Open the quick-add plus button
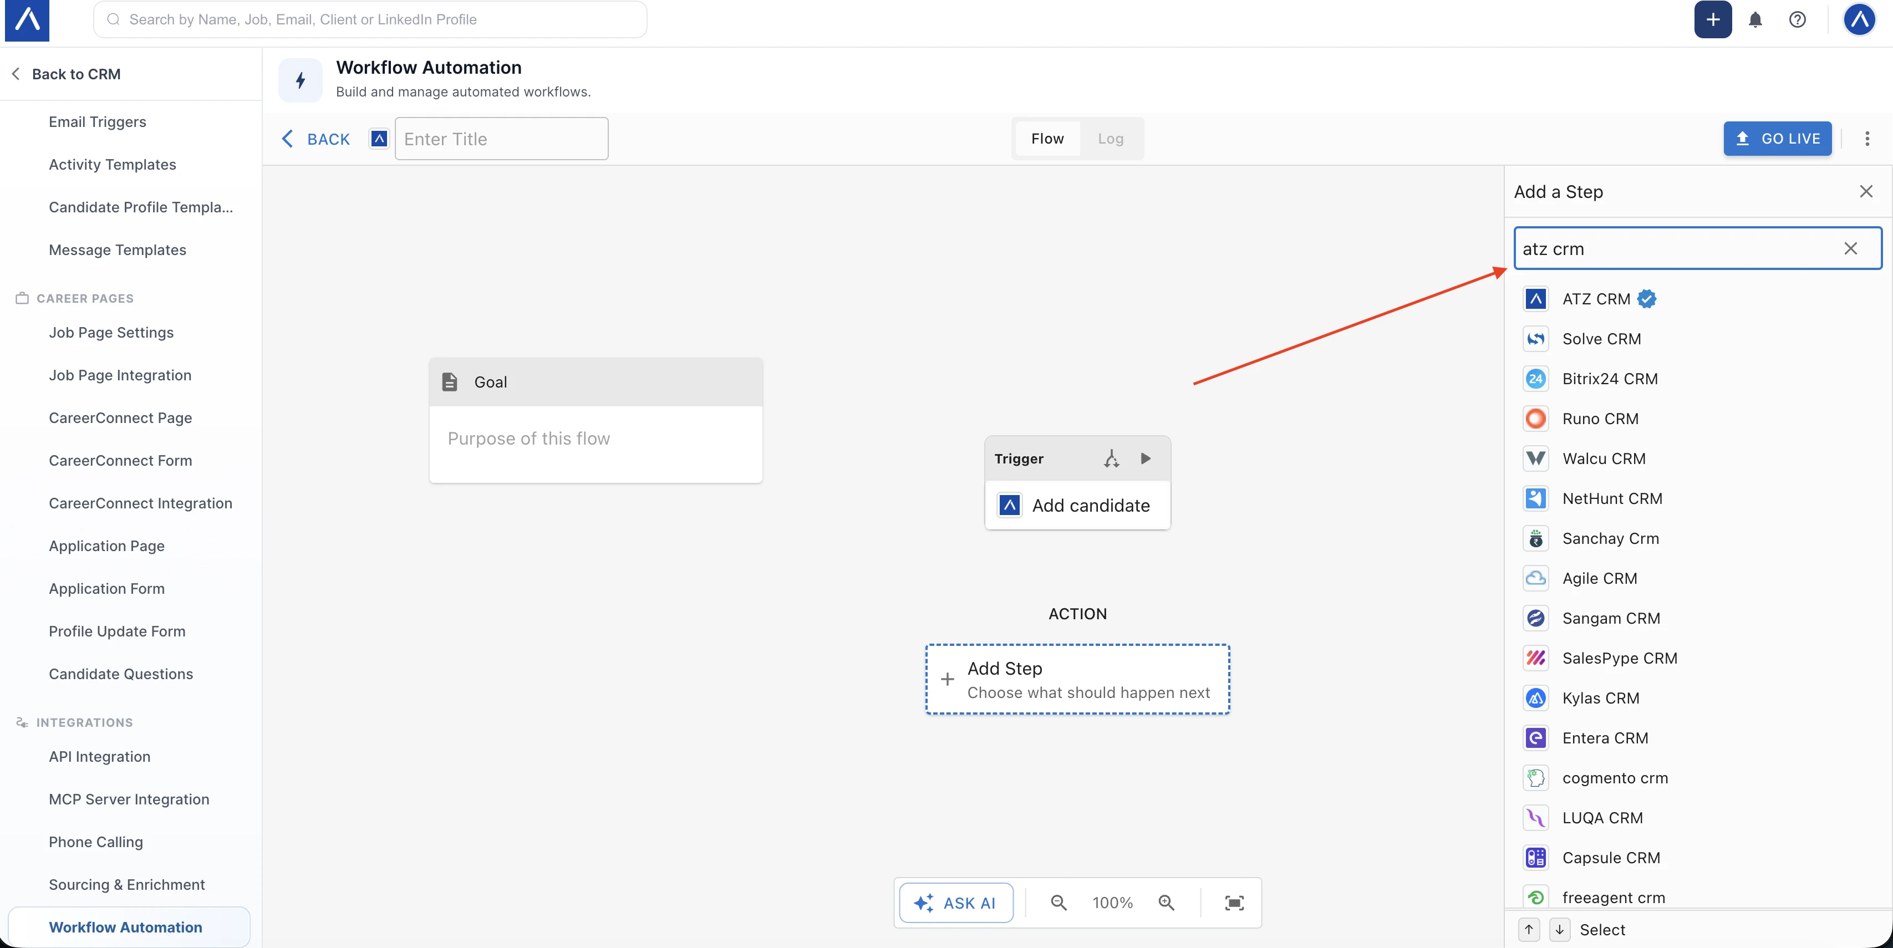The width and height of the screenshot is (1893, 948). coord(1712,20)
